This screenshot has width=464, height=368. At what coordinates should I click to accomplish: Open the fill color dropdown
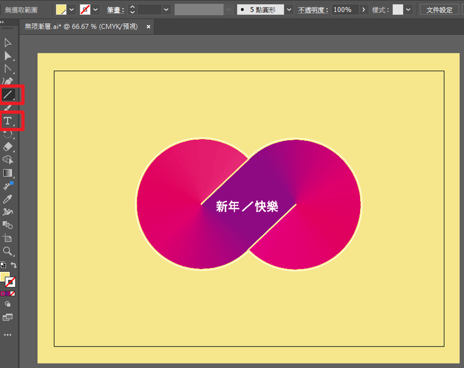tap(72, 10)
